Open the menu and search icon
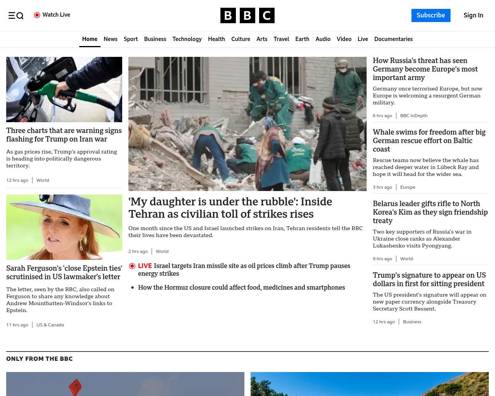 [x=16, y=15]
